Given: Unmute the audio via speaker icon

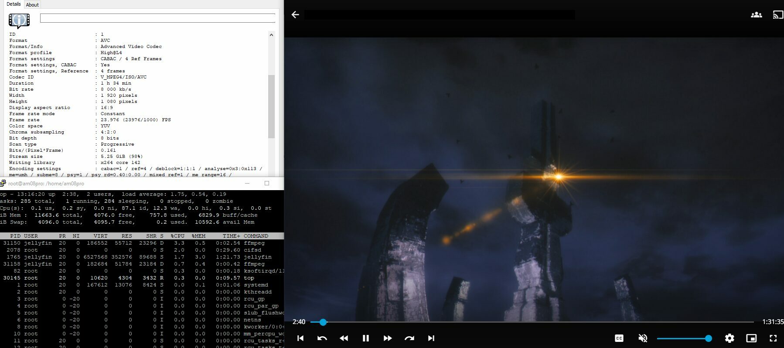Looking at the screenshot, I should point(643,338).
